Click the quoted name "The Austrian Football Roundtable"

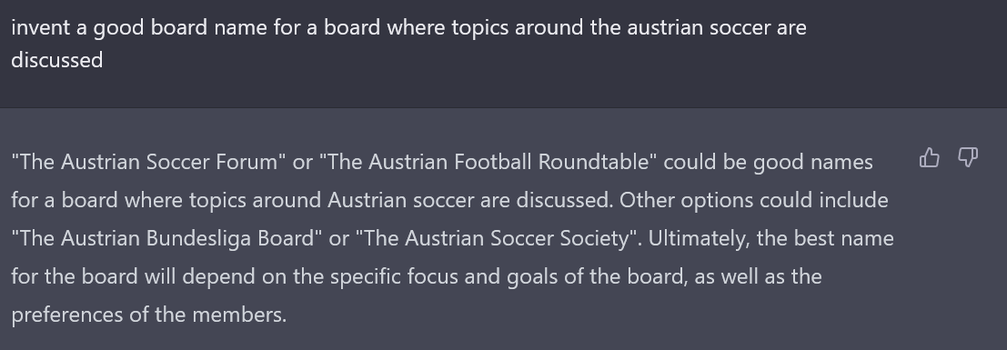[x=488, y=162]
